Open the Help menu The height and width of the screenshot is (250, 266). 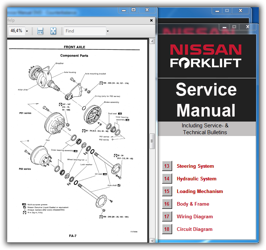pos(11,20)
